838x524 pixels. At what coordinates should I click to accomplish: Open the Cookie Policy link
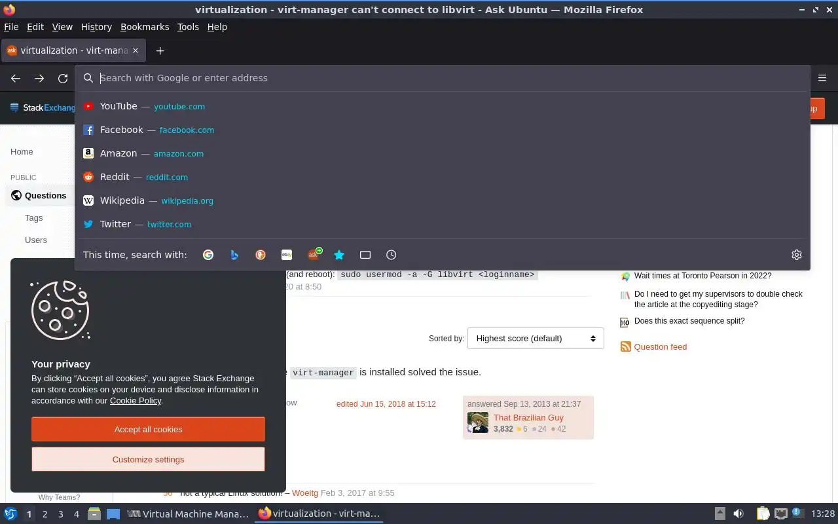pyautogui.click(x=136, y=400)
